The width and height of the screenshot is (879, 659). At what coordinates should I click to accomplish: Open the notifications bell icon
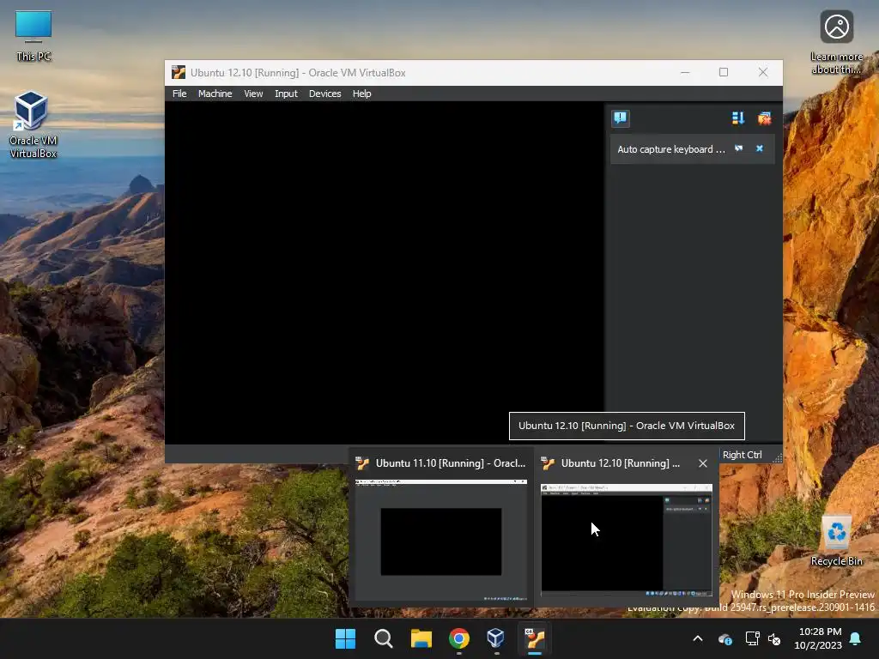point(856,638)
